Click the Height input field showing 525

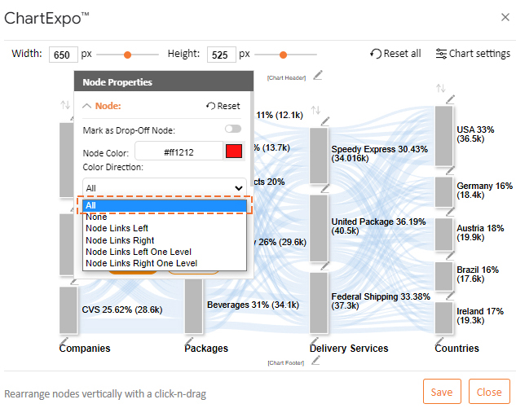pos(221,55)
